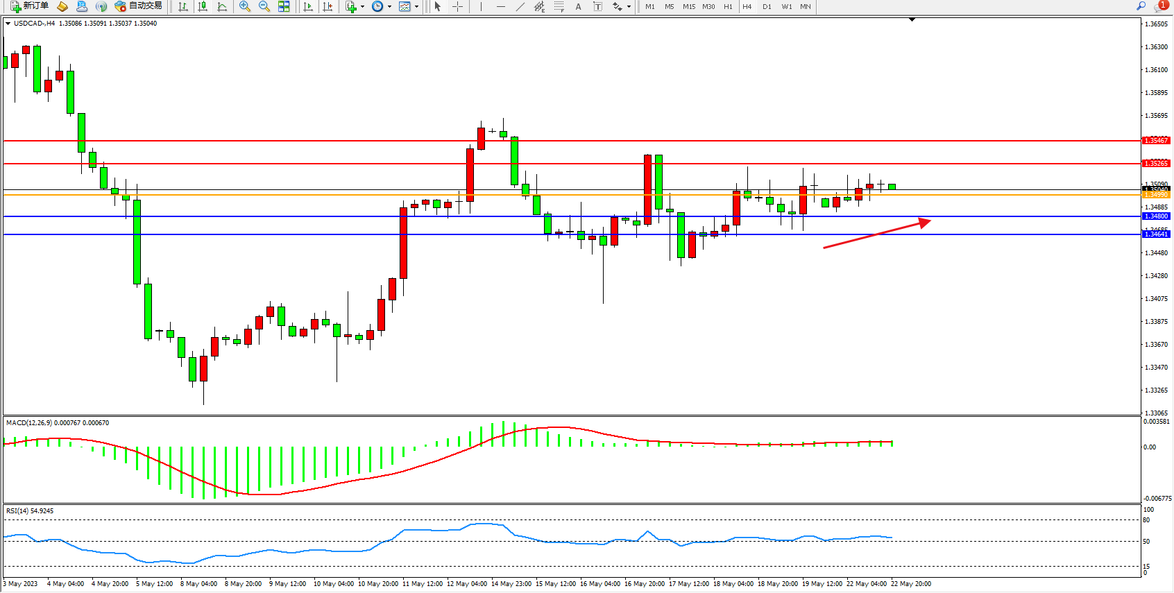Expand the periodicity clock dropdown
This screenshot has height=593, width=1174.
point(389,6)
